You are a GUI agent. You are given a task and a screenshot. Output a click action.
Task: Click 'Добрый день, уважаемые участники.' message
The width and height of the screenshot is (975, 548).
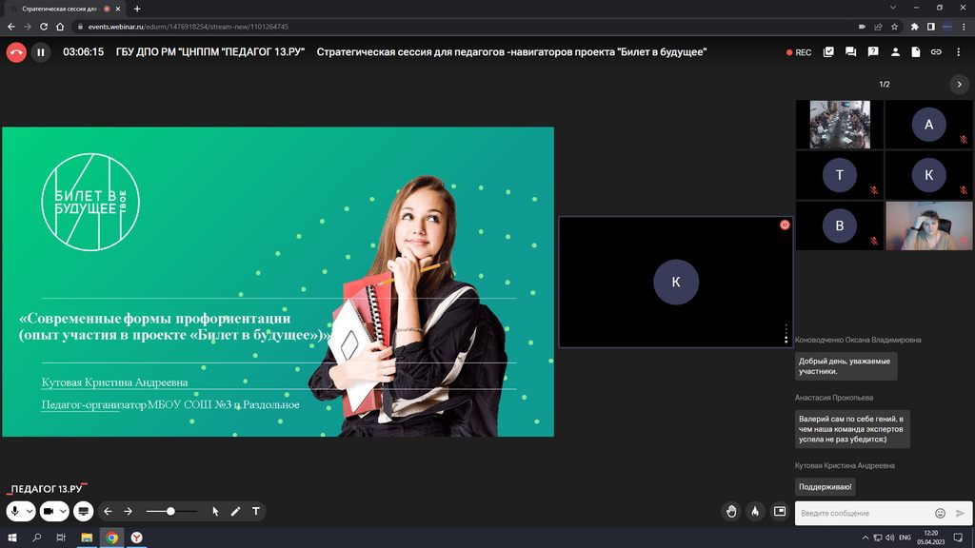click(x=846, y=366)
